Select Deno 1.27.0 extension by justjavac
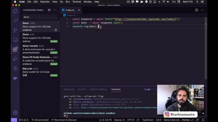This screenshot has width=218, height=122. (x=40, y=26)
